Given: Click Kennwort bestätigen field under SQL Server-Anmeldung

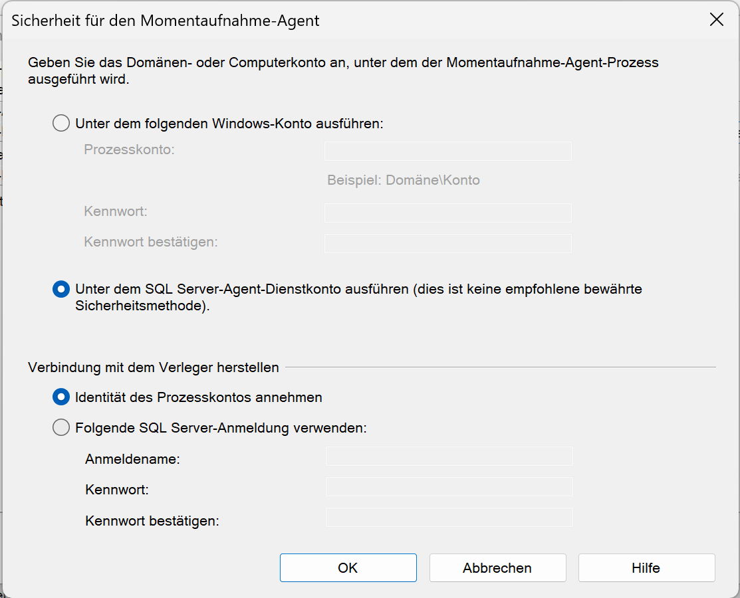Looking at the screenshot, I should (x=449, y=518).
